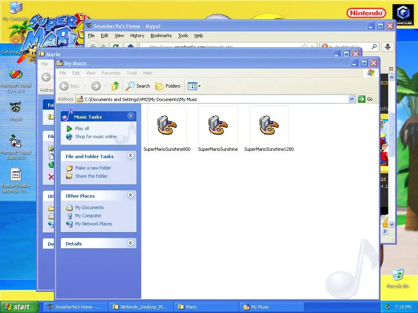Open History menu in Mypal browser
The image size is (418, 313).
[137, 35]
